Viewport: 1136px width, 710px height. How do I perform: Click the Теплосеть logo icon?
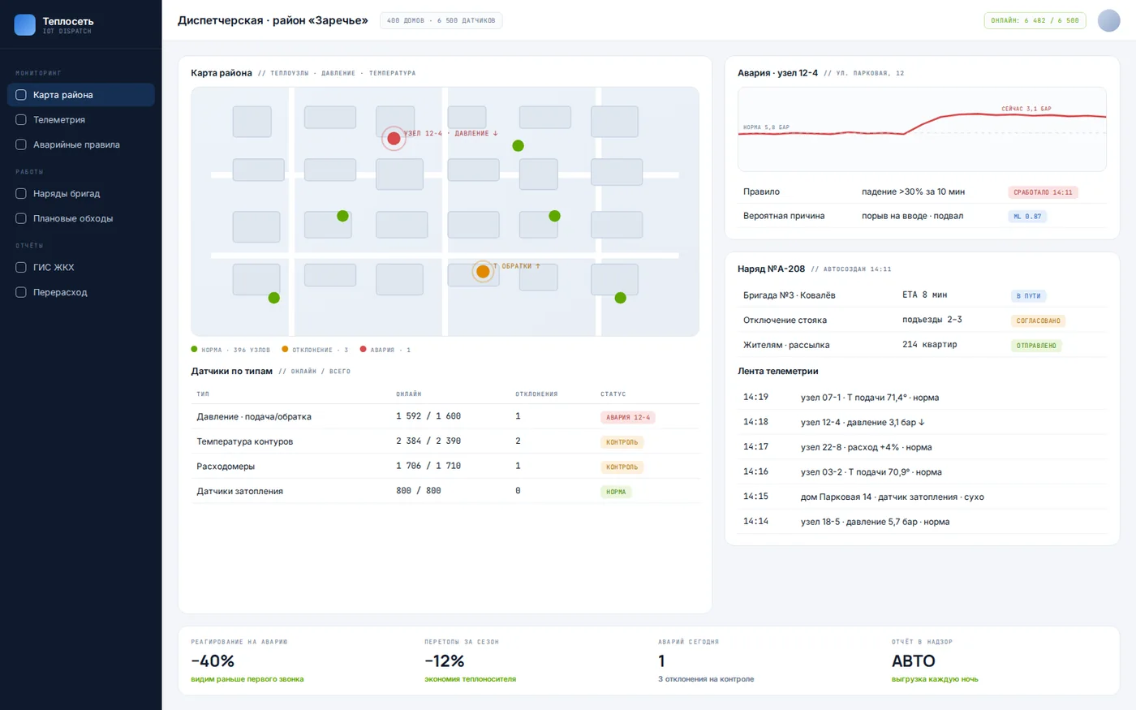pos(25,24)
